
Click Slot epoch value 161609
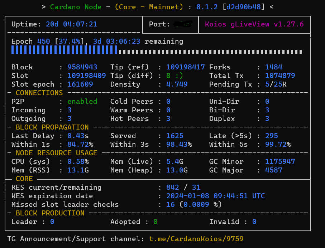pyautogui.click(x=80, y=84)
